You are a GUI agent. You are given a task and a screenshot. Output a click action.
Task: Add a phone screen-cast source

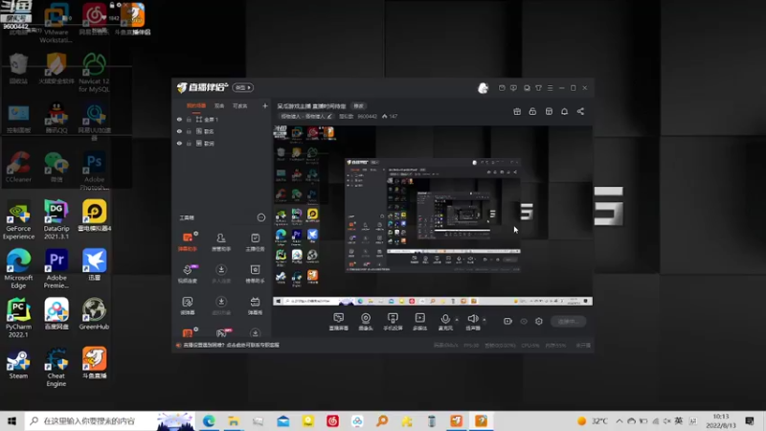coord(393,322)
